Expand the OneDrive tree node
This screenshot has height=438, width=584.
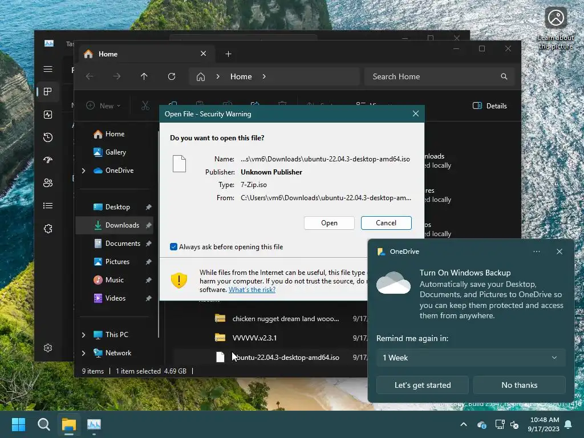tap(83, 171)
